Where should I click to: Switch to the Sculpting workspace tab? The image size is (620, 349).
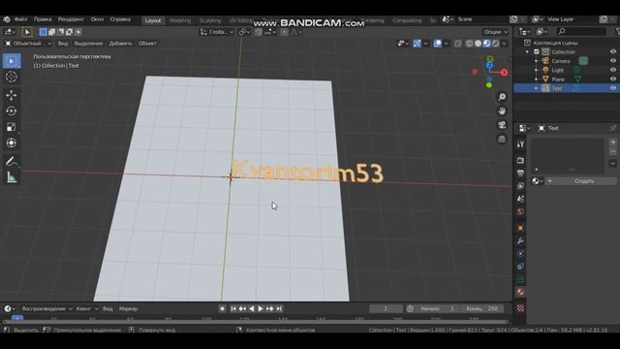(210, 20)
